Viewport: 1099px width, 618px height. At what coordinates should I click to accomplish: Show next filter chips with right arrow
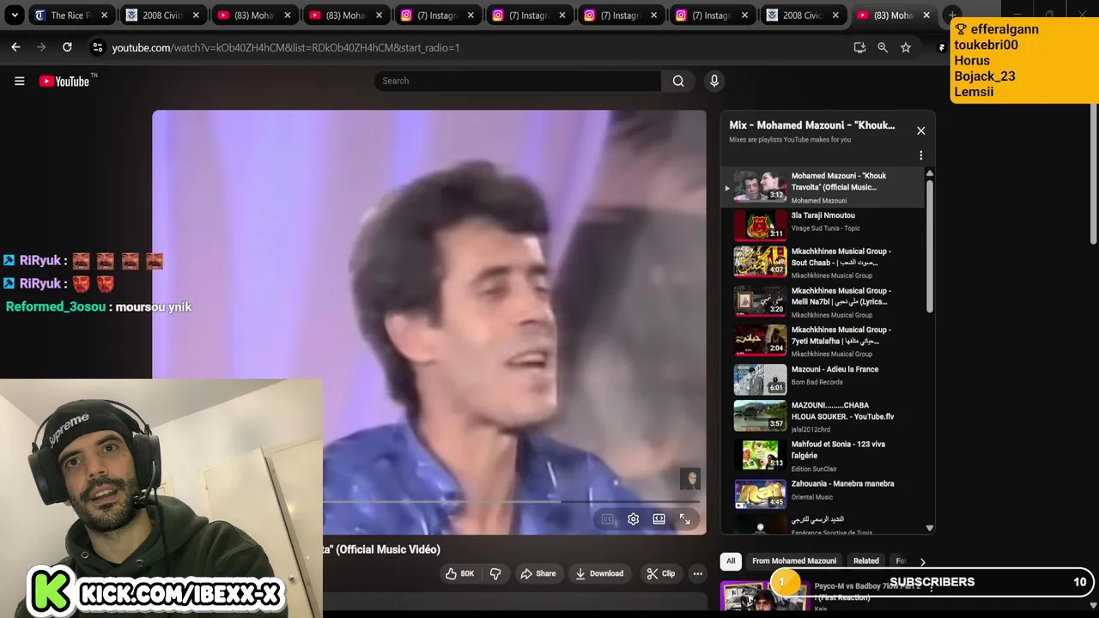pyautogui.click(x=922, y=561)
